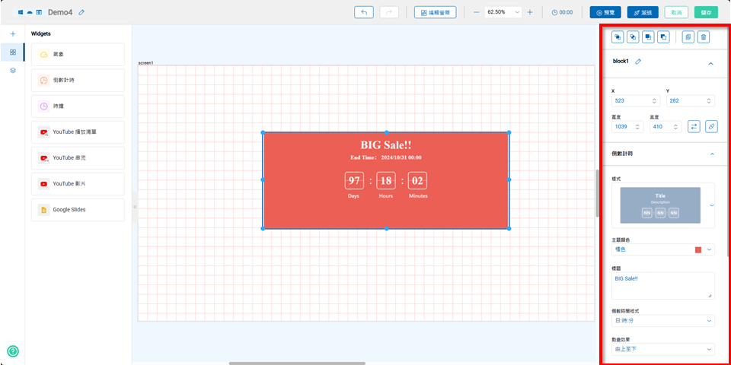Open the zoom percentage 62.50% dropdown
Image resolution: width=731 pixels, height=365 pixels.
[503, 12]
